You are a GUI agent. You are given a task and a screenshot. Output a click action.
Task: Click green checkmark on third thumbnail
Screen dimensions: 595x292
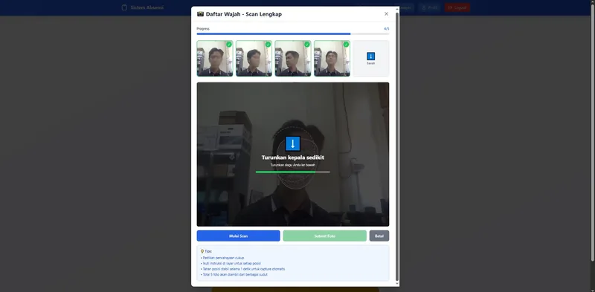click(307, 45)
